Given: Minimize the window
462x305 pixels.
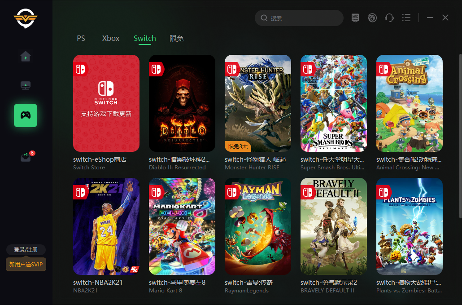Looking at the screenshot, I should click(430, 18).
